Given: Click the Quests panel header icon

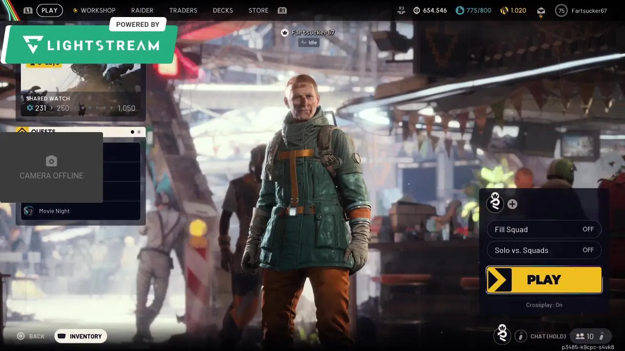Looking at the screenshot, I should pos(22,131).
